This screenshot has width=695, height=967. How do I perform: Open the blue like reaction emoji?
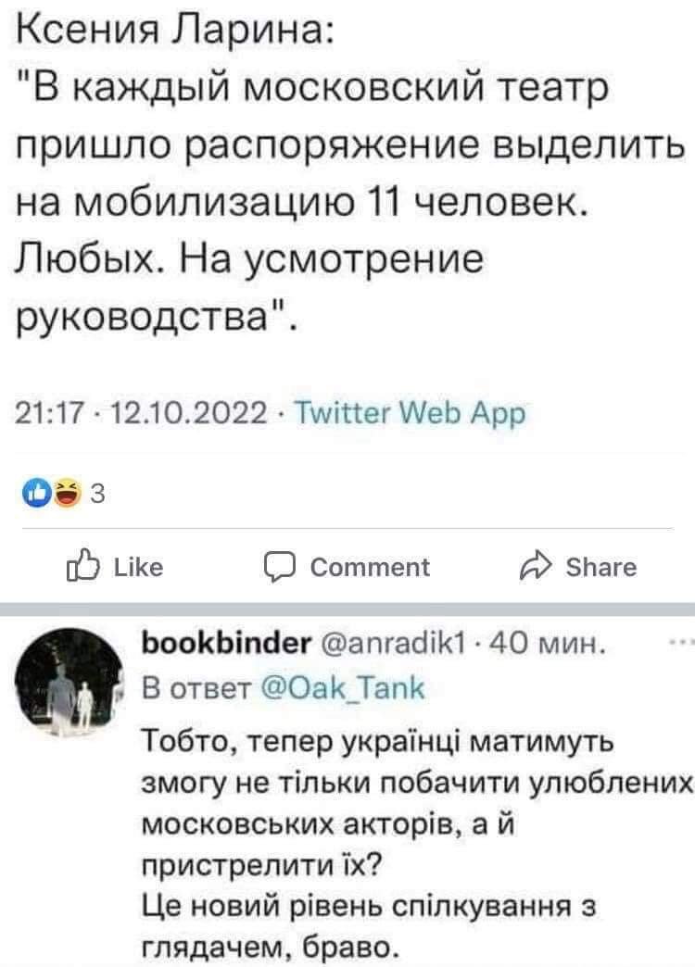click(x=36, y=493)
